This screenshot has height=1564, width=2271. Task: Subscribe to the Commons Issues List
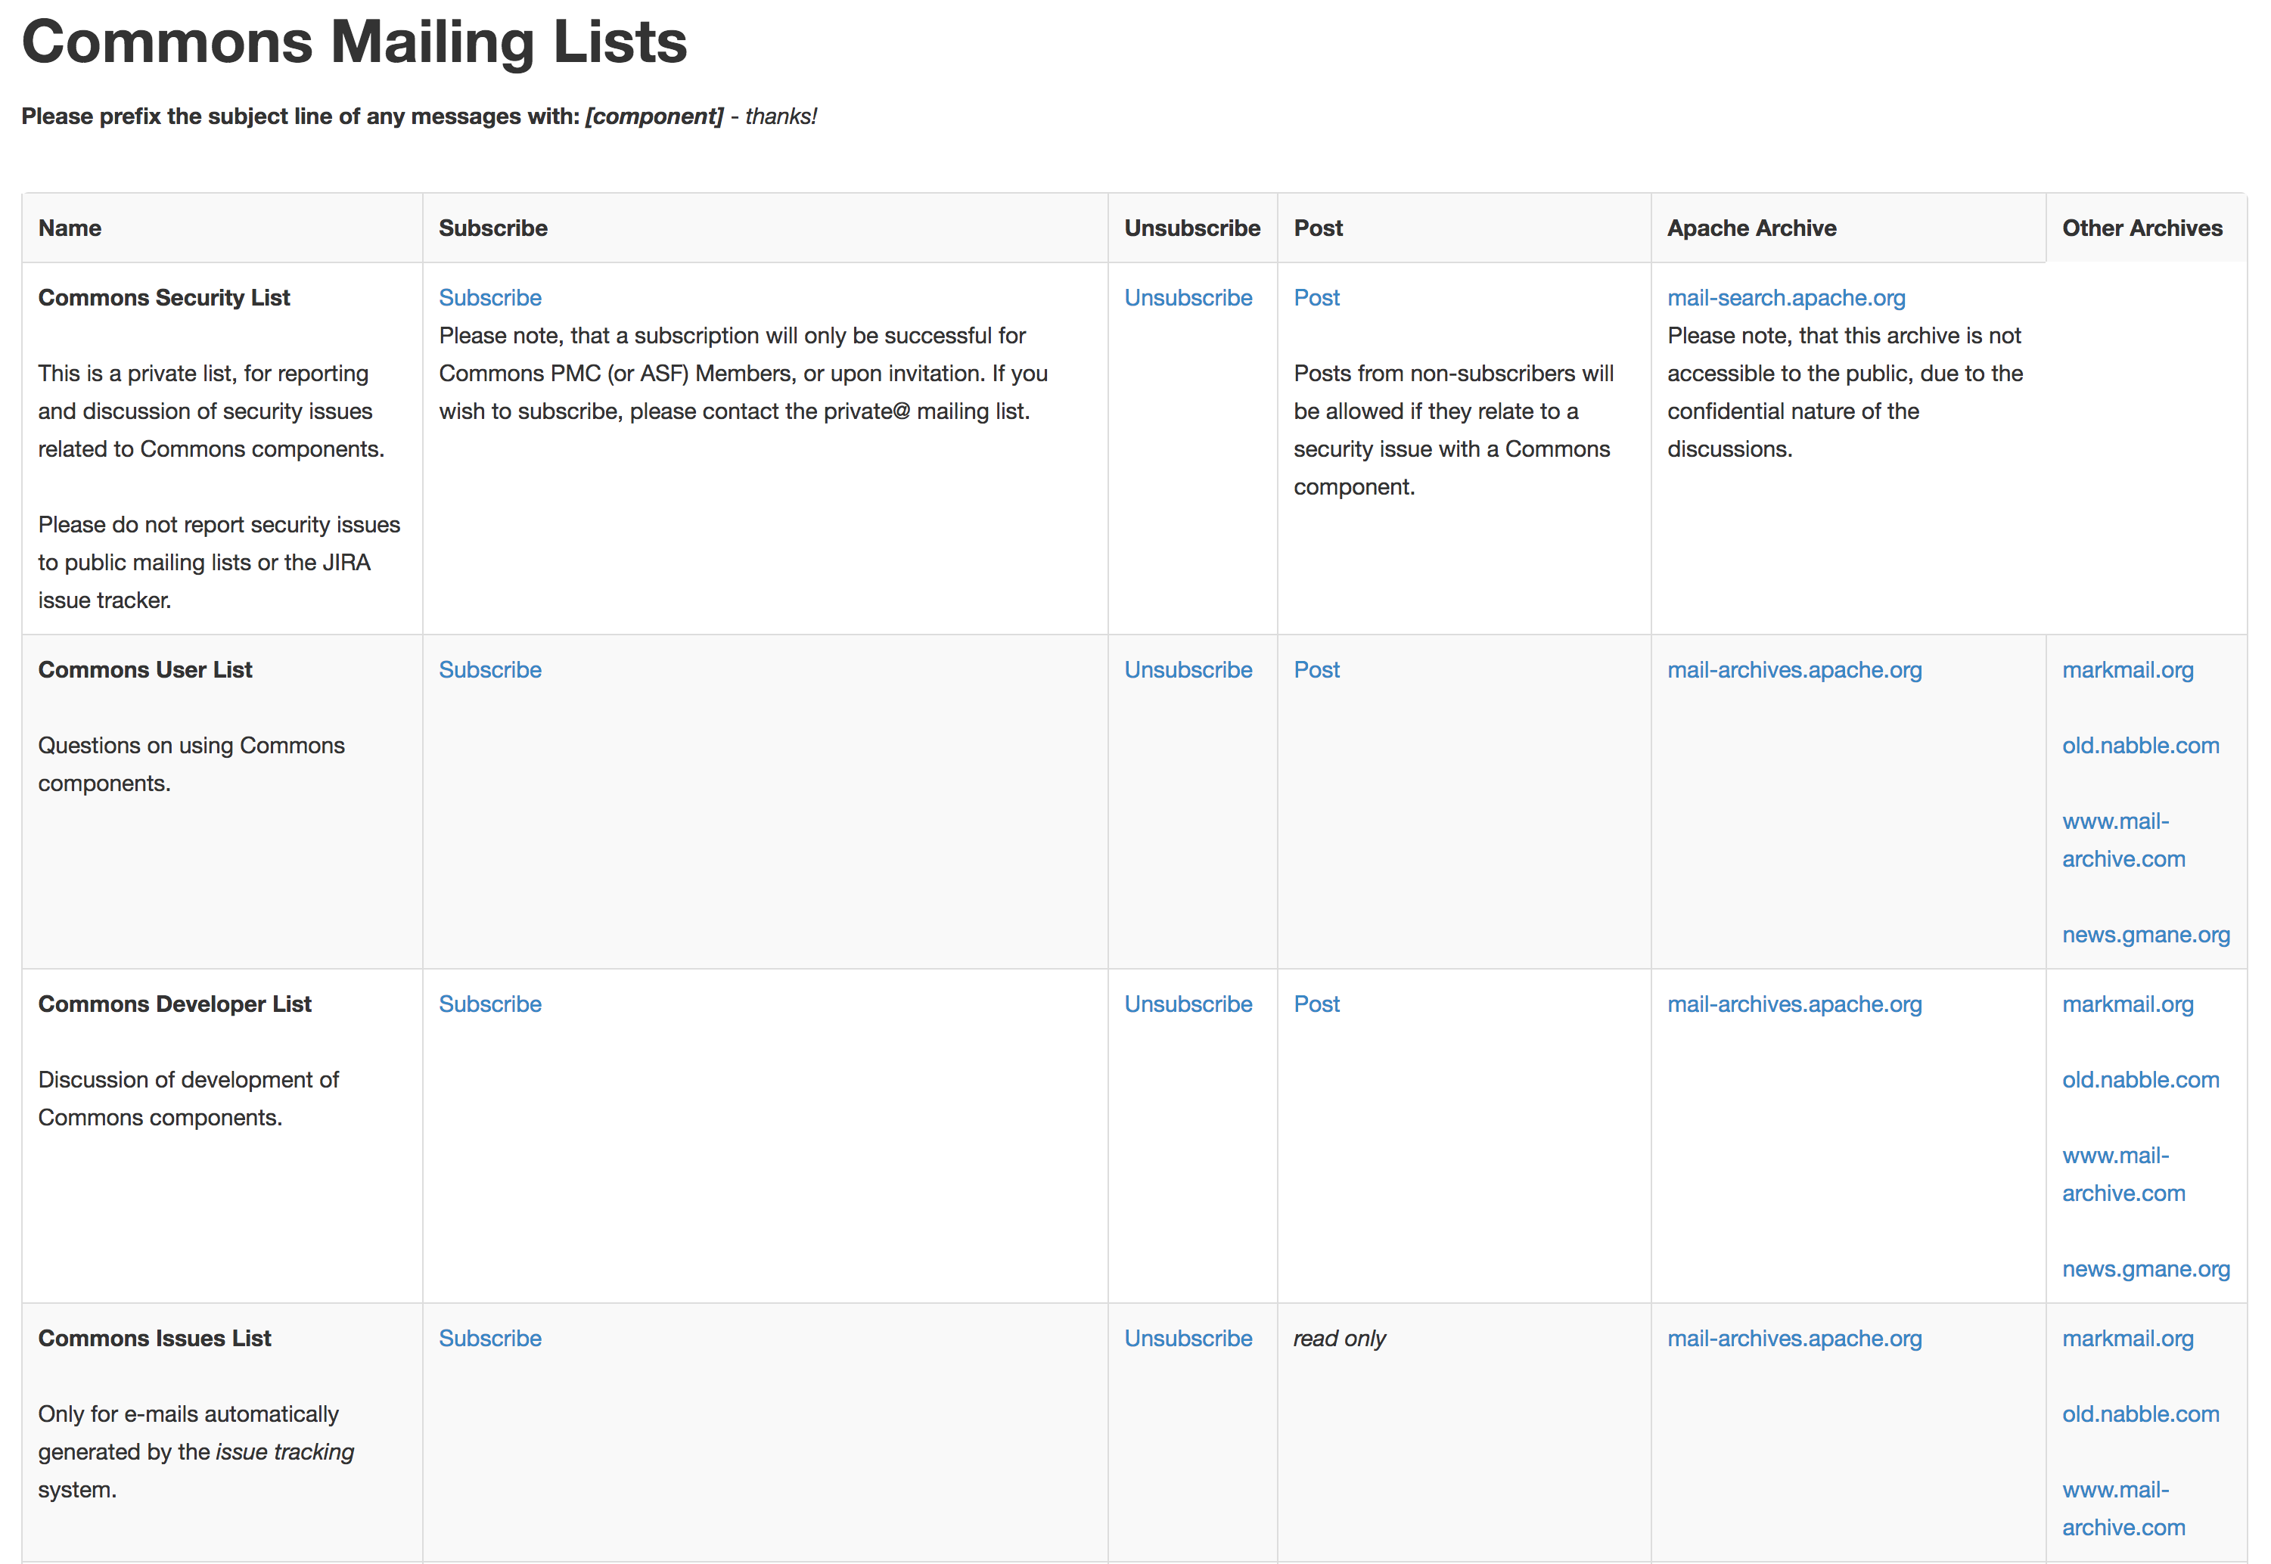click(489, 1339)
